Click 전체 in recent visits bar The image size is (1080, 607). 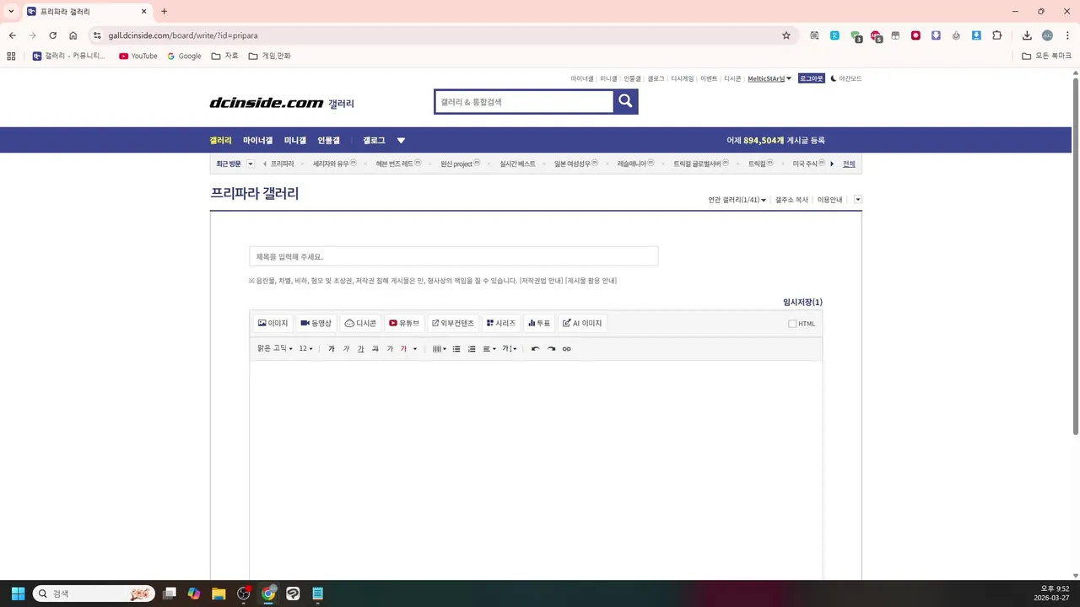[x=849, y=164]
